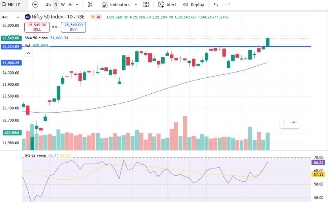Click the 66.33 RSI value label
The image size is (328, 202).
pyautogui.click(x=319, y=162)
